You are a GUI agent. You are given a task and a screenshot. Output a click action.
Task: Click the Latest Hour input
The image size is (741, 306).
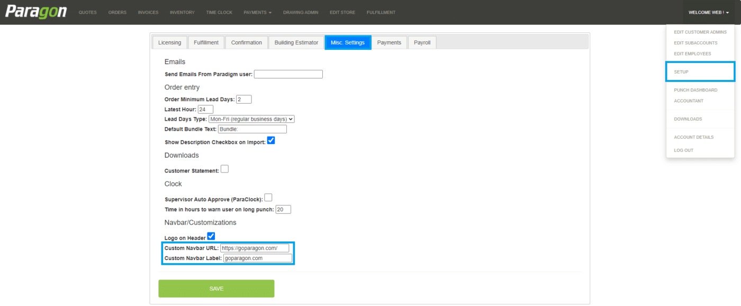click(x=205, y=110)
